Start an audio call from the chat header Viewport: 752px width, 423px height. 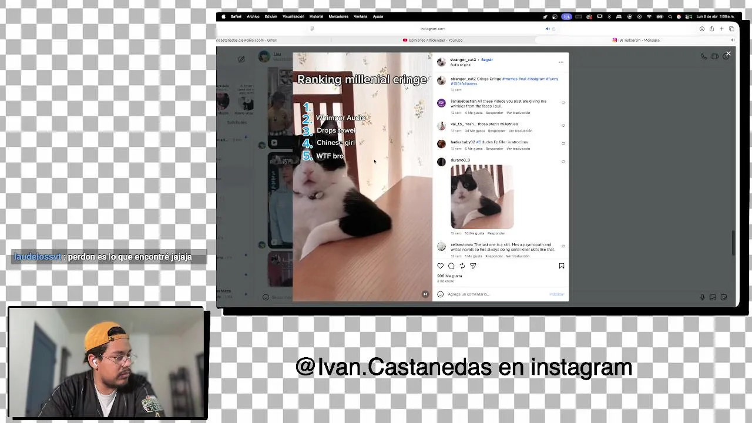(704, 56)
